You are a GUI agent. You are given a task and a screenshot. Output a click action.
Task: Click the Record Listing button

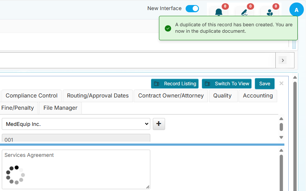pos(175,83)
